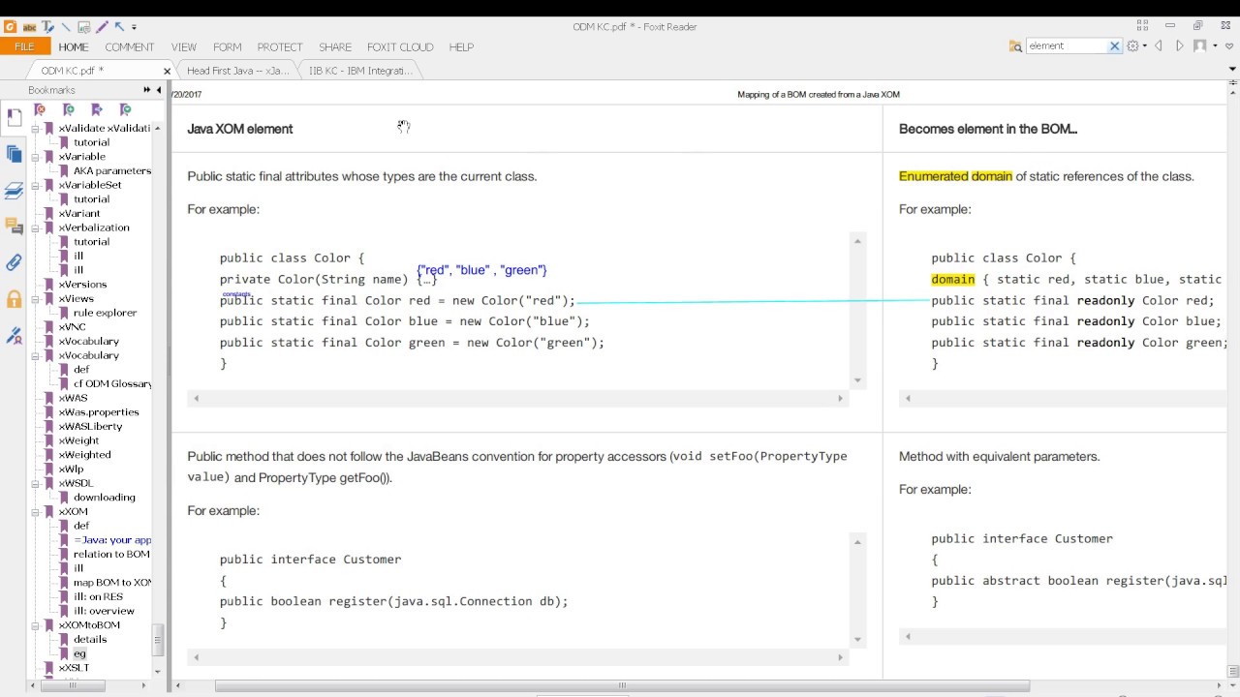
Task: Go to next search result arrow
Action: [x=1179, y=45]
